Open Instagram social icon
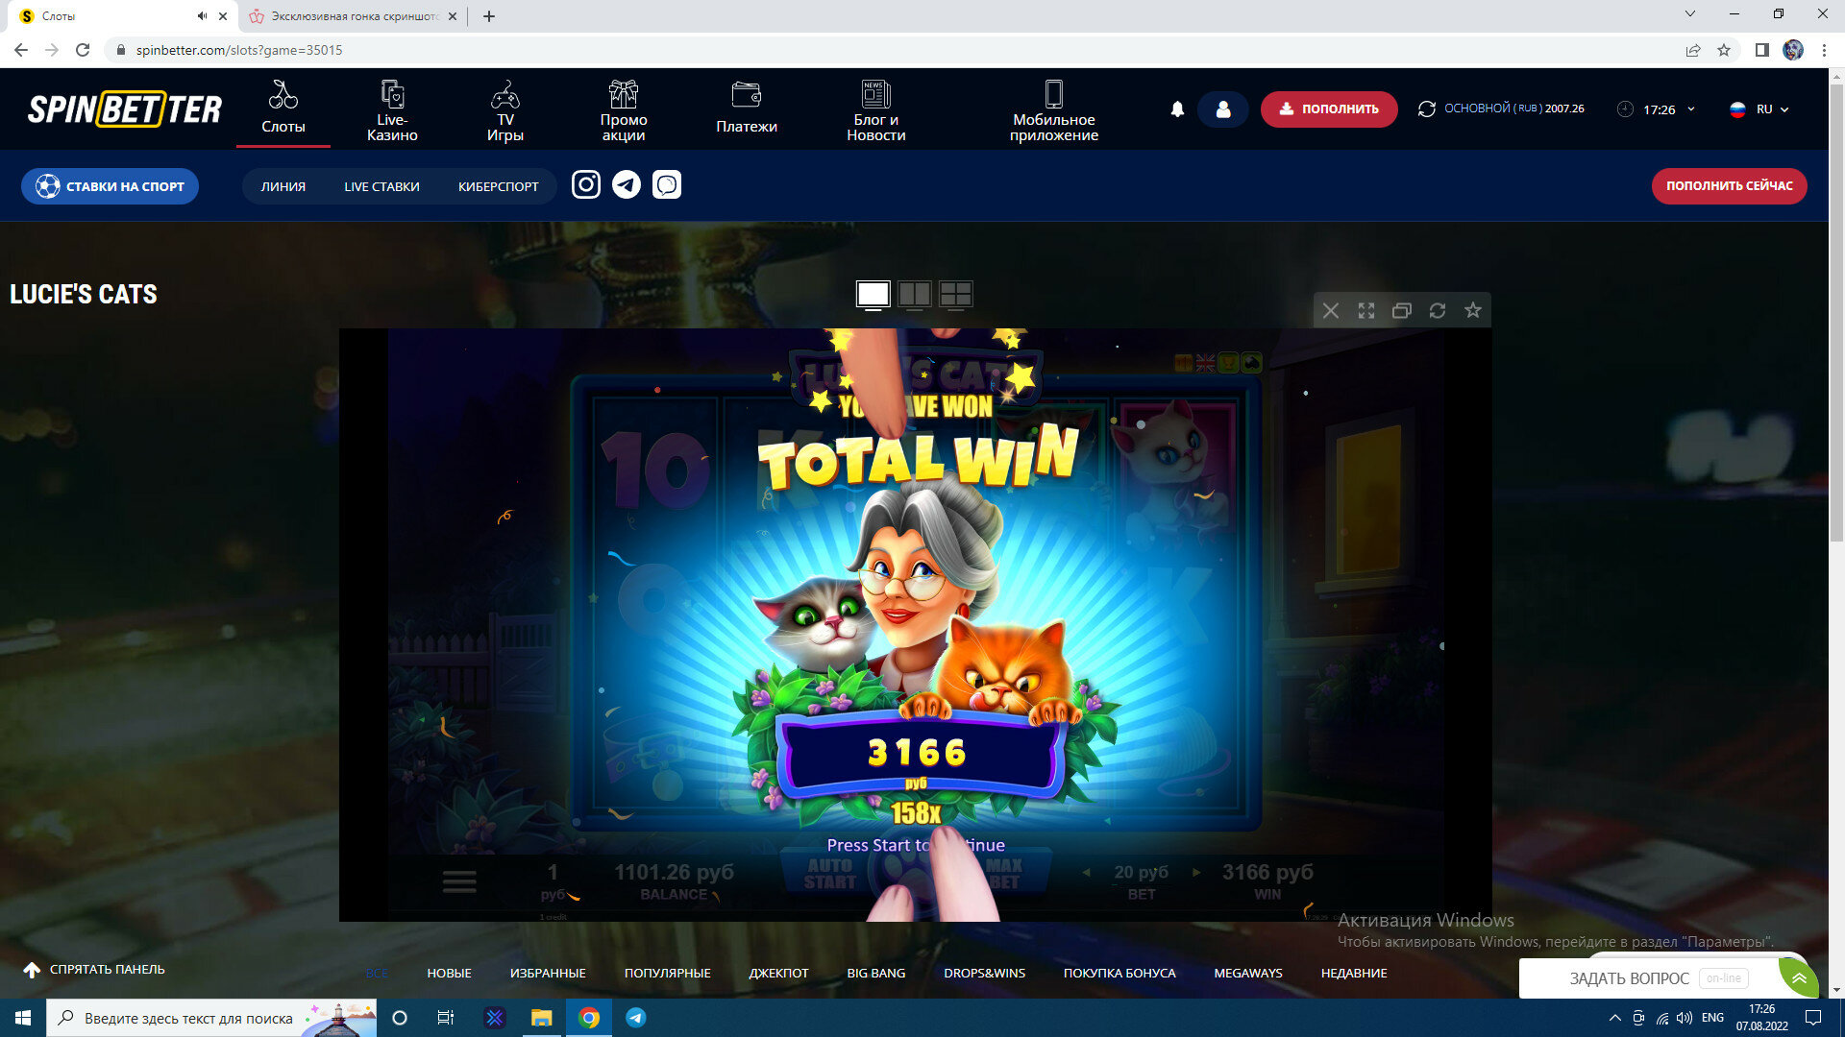 click(585, 184)
